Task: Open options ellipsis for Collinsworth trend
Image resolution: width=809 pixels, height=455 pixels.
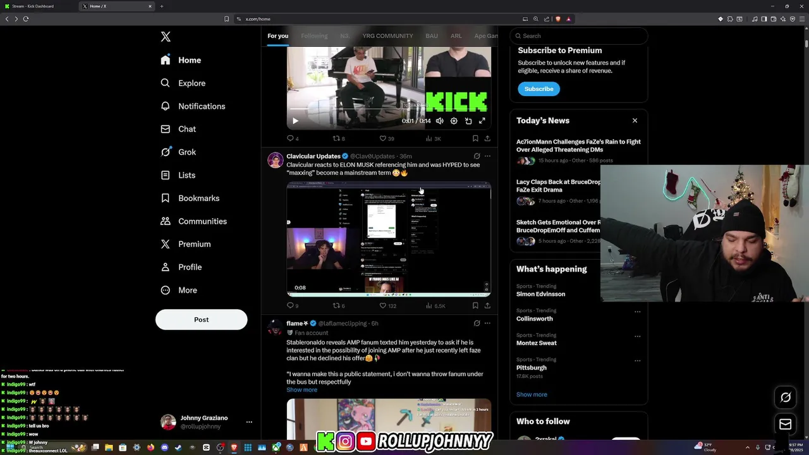Action: pyautogui.click(x=637, y=312)
